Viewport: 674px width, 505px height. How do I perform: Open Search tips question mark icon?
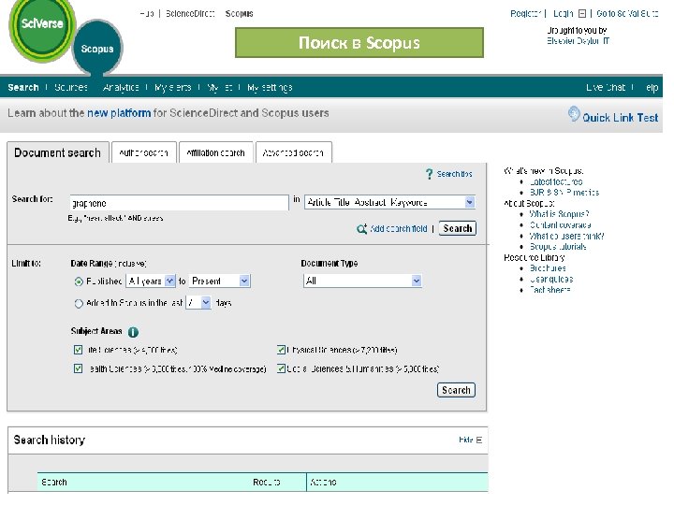coord(429,174)
